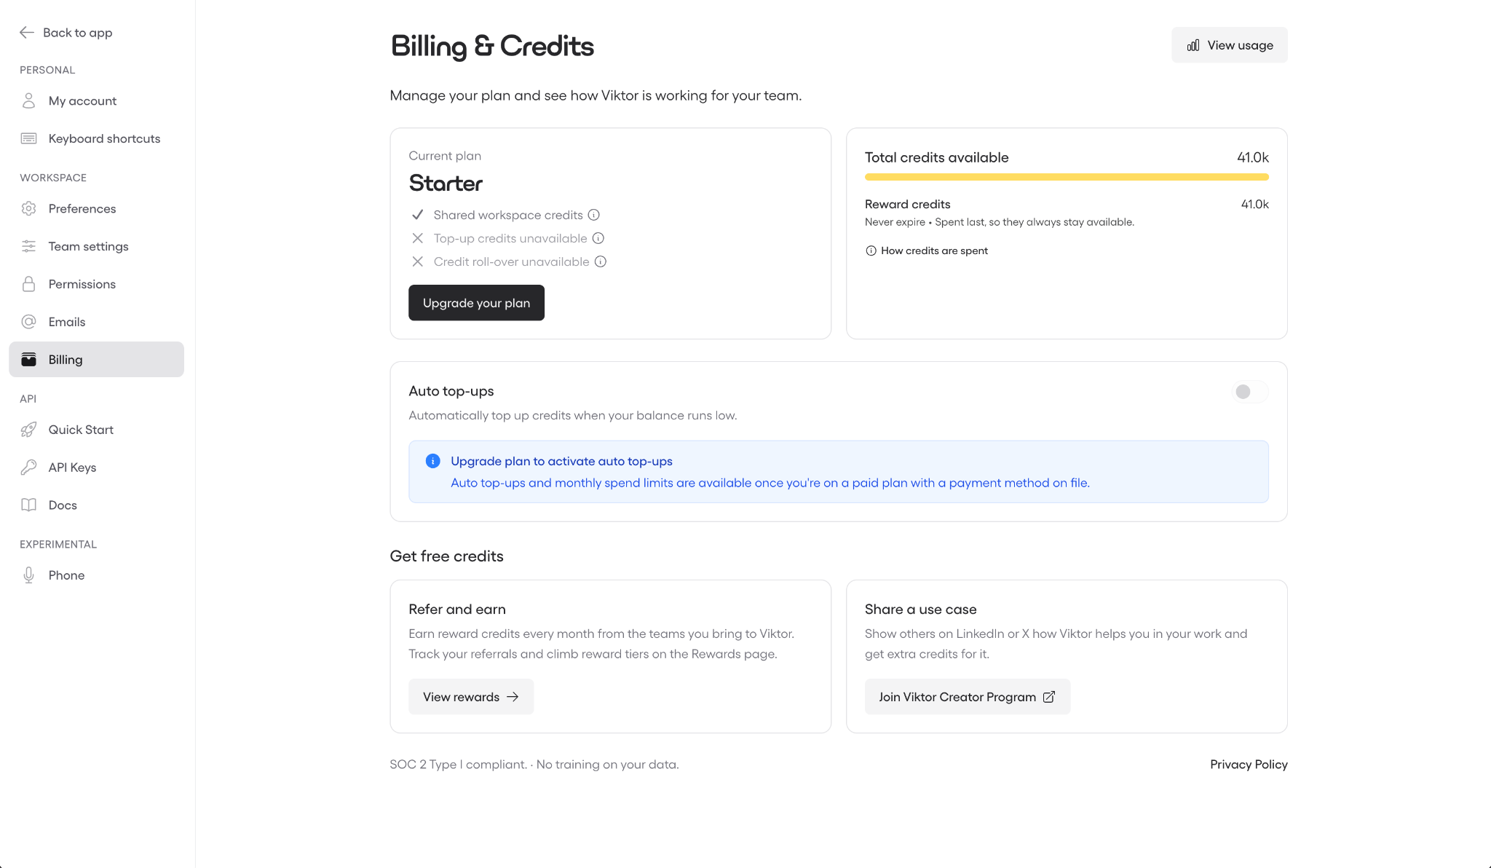Go to Preferences in the sidebar
The width and height of the screenshot is (1491, 868).
pyautogui.click(x=96, y=208)
